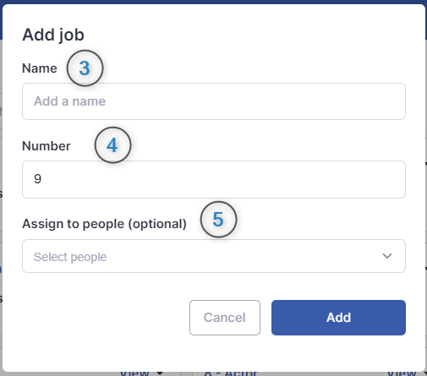Click the annotation circle numbered 5
The width and height of the screenshot is (427, 376).
point(218,220)
